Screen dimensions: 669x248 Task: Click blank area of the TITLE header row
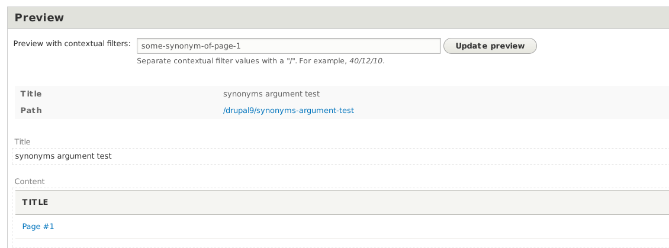[355, 202]
